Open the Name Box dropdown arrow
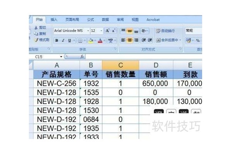 pos(61,57)
